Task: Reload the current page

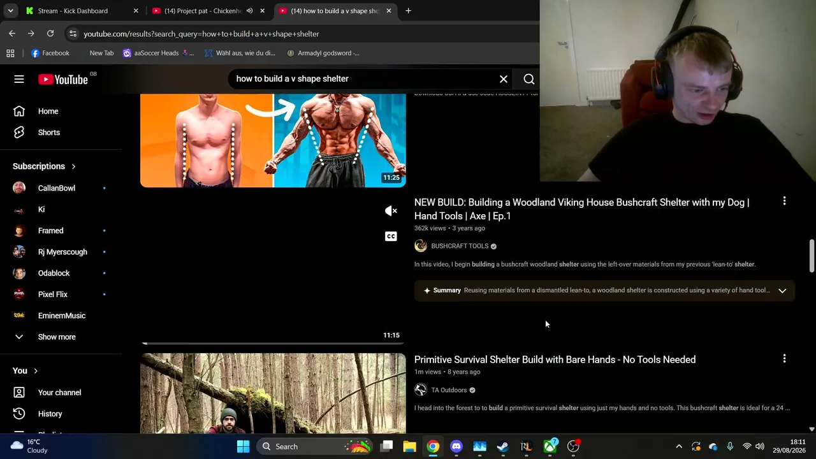Action: [50, 33]
